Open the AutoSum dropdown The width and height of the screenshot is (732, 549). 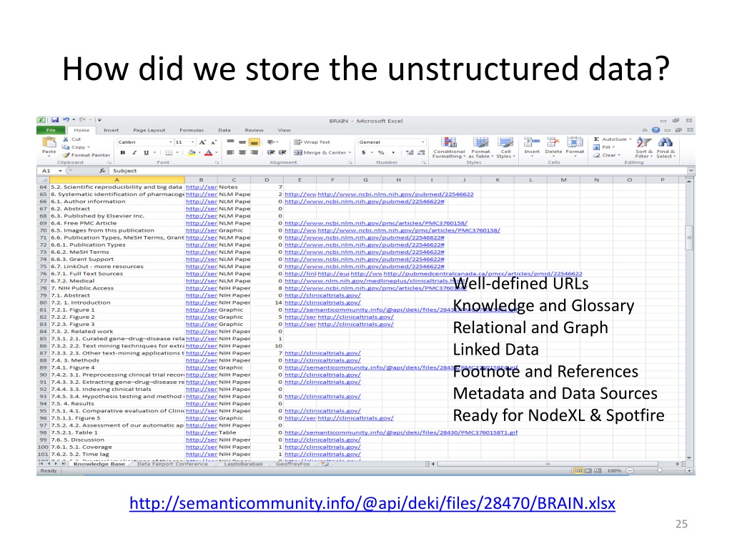point(630,139)
